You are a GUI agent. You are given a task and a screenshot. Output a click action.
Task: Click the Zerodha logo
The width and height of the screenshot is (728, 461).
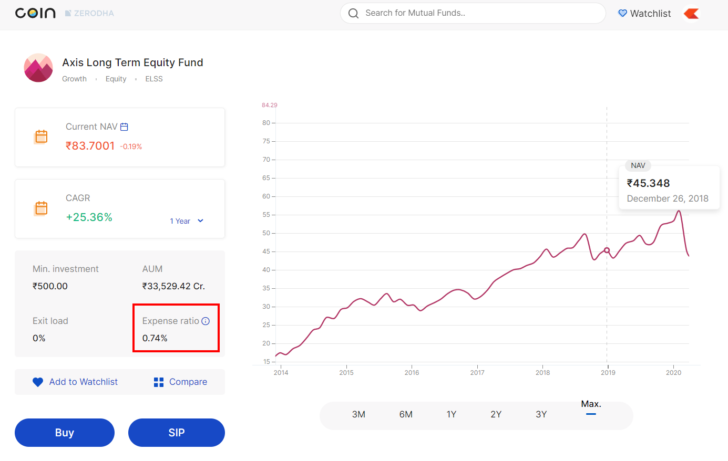point(89,13)
